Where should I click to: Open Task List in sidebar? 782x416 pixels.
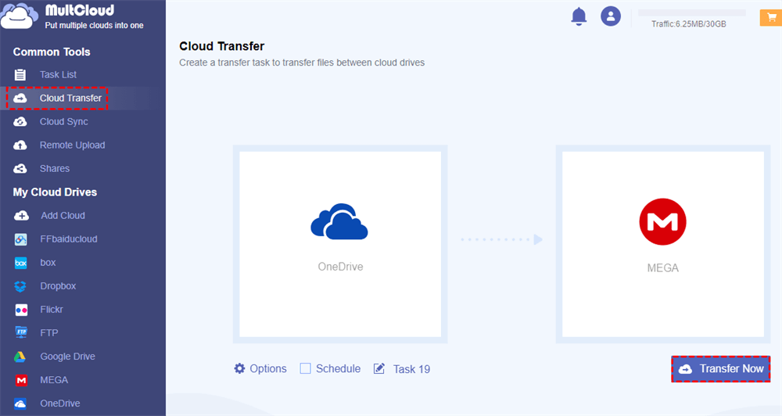tap(58, 75)
